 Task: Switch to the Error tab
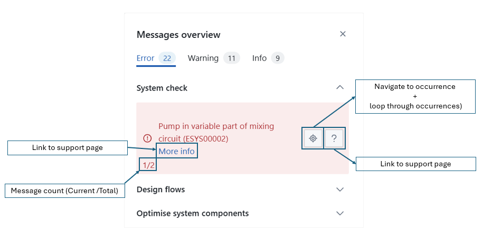click(x=145, y=58)
